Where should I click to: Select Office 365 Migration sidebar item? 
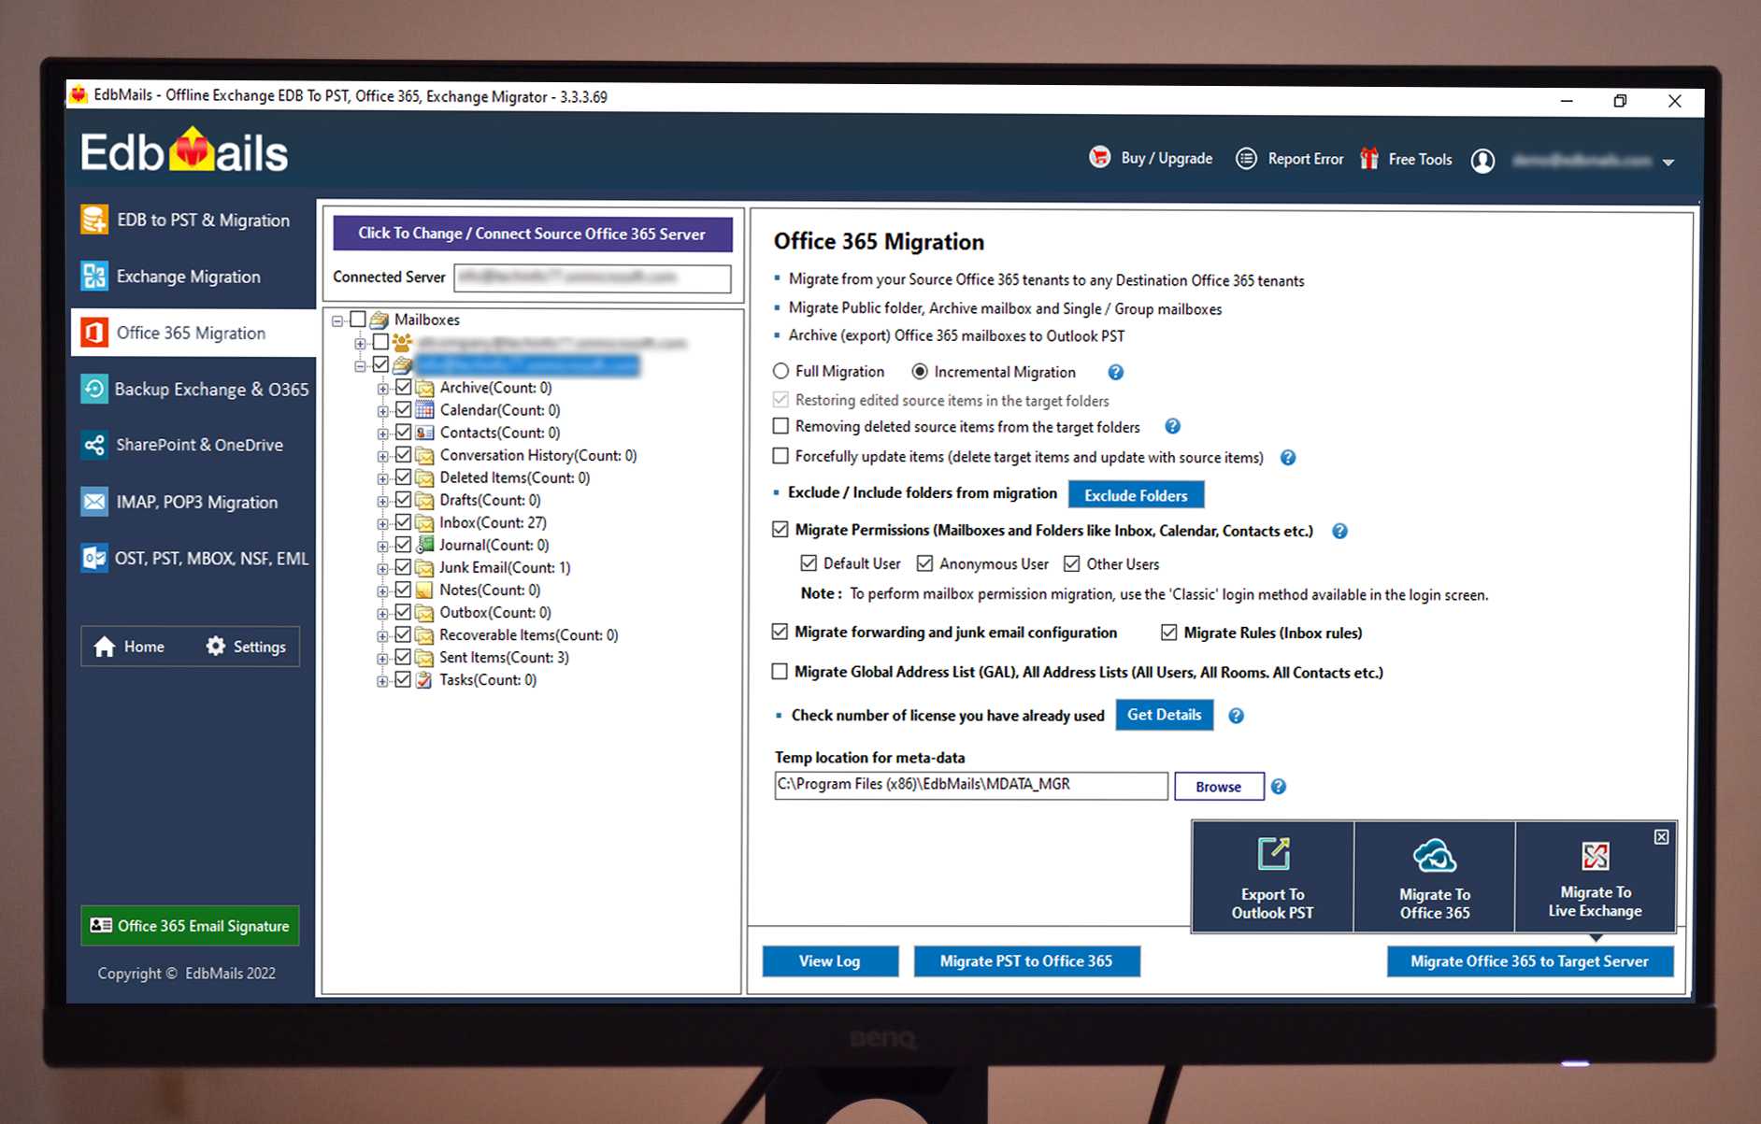[193, 333]
